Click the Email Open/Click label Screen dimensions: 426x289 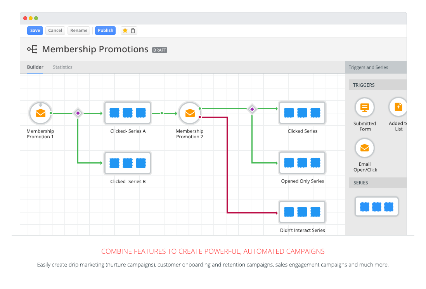[365, 167]
